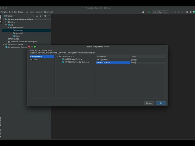This screenshot has height=146, width=195.
Task: Click the Select Opened File locate icon
Action: [x=33, y=16]
